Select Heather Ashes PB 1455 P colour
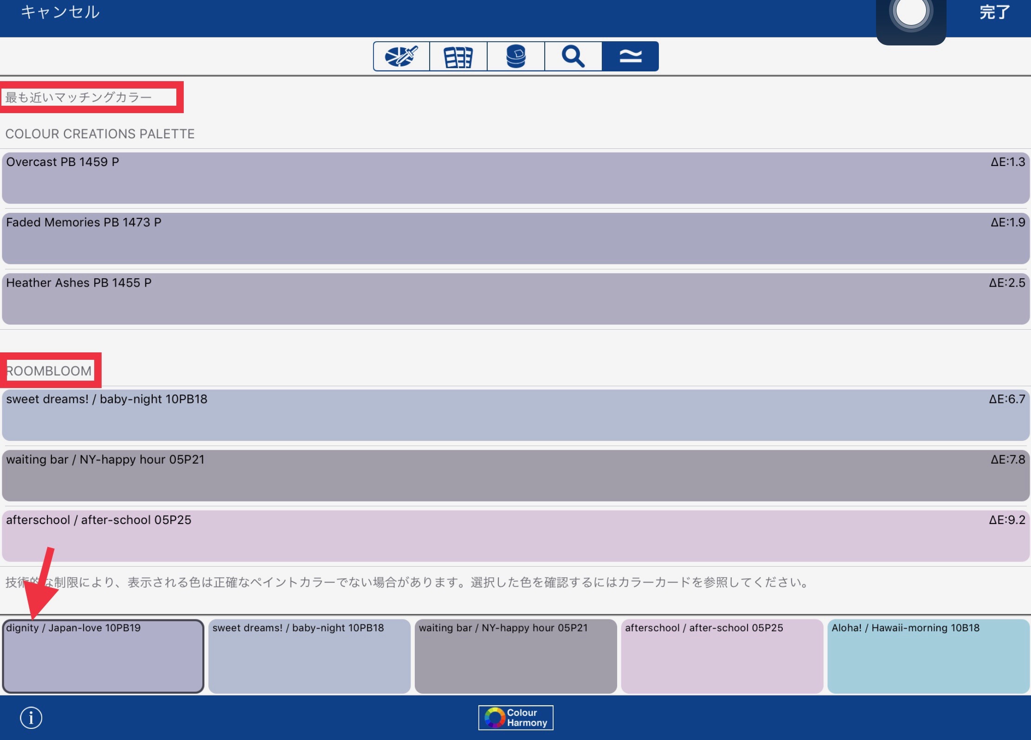This screenshot has height=740, width=1031. (x=516, y=299)
